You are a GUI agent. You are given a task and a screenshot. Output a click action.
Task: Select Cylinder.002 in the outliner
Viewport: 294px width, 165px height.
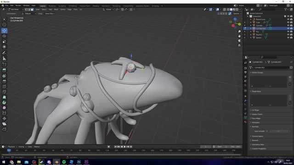pyautogui.click(x=260, y=28)
